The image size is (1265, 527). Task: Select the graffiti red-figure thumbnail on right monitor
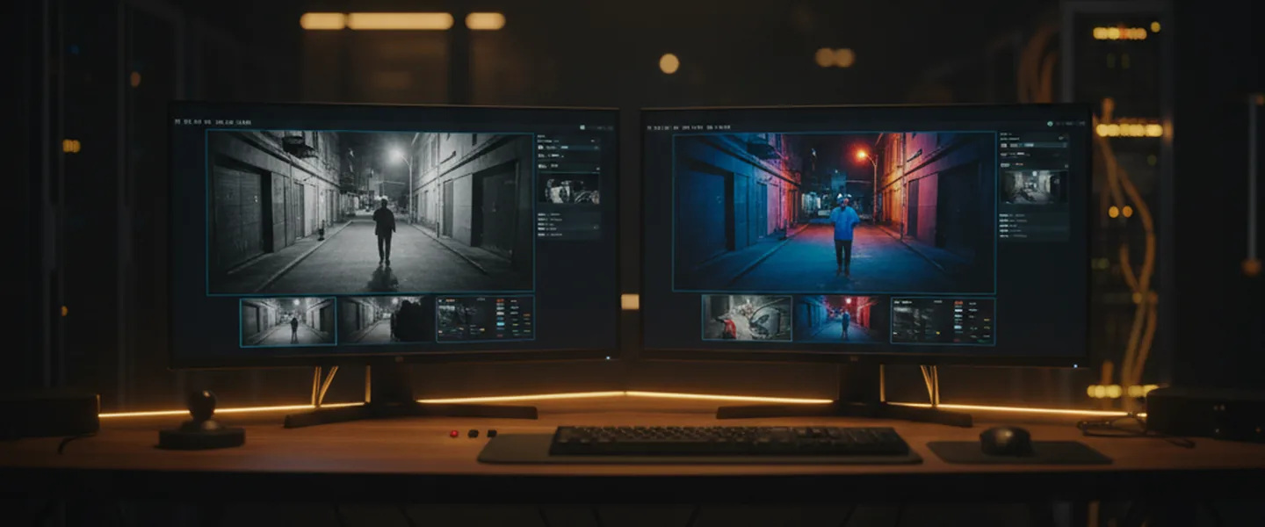click(x=747, y=318)
